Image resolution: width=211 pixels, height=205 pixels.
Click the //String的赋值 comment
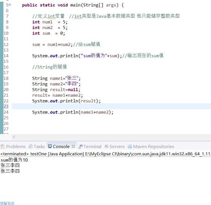pyautogui.click(x=49, y=67)
